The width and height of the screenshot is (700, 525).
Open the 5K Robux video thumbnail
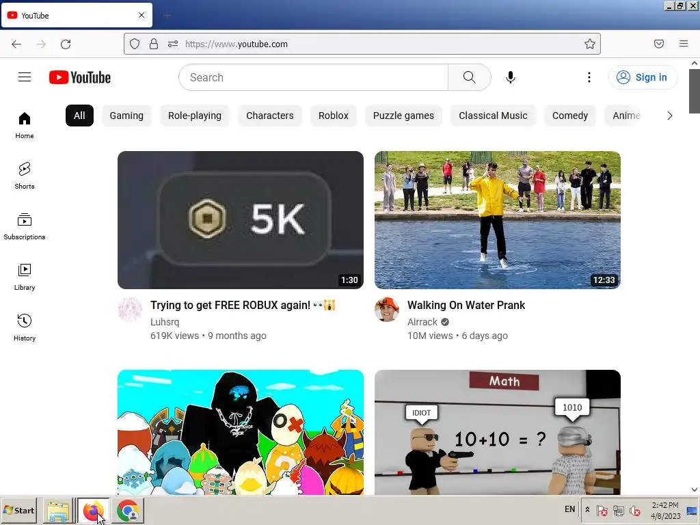click(x=241, y=220)
